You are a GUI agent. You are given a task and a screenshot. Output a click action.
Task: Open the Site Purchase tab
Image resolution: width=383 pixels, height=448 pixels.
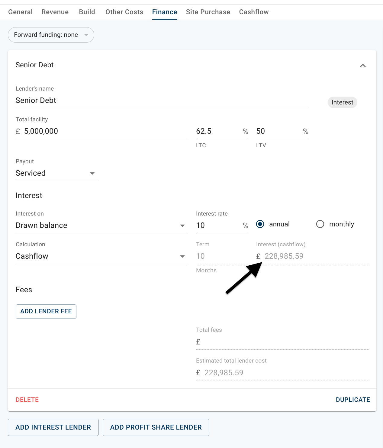208,12
